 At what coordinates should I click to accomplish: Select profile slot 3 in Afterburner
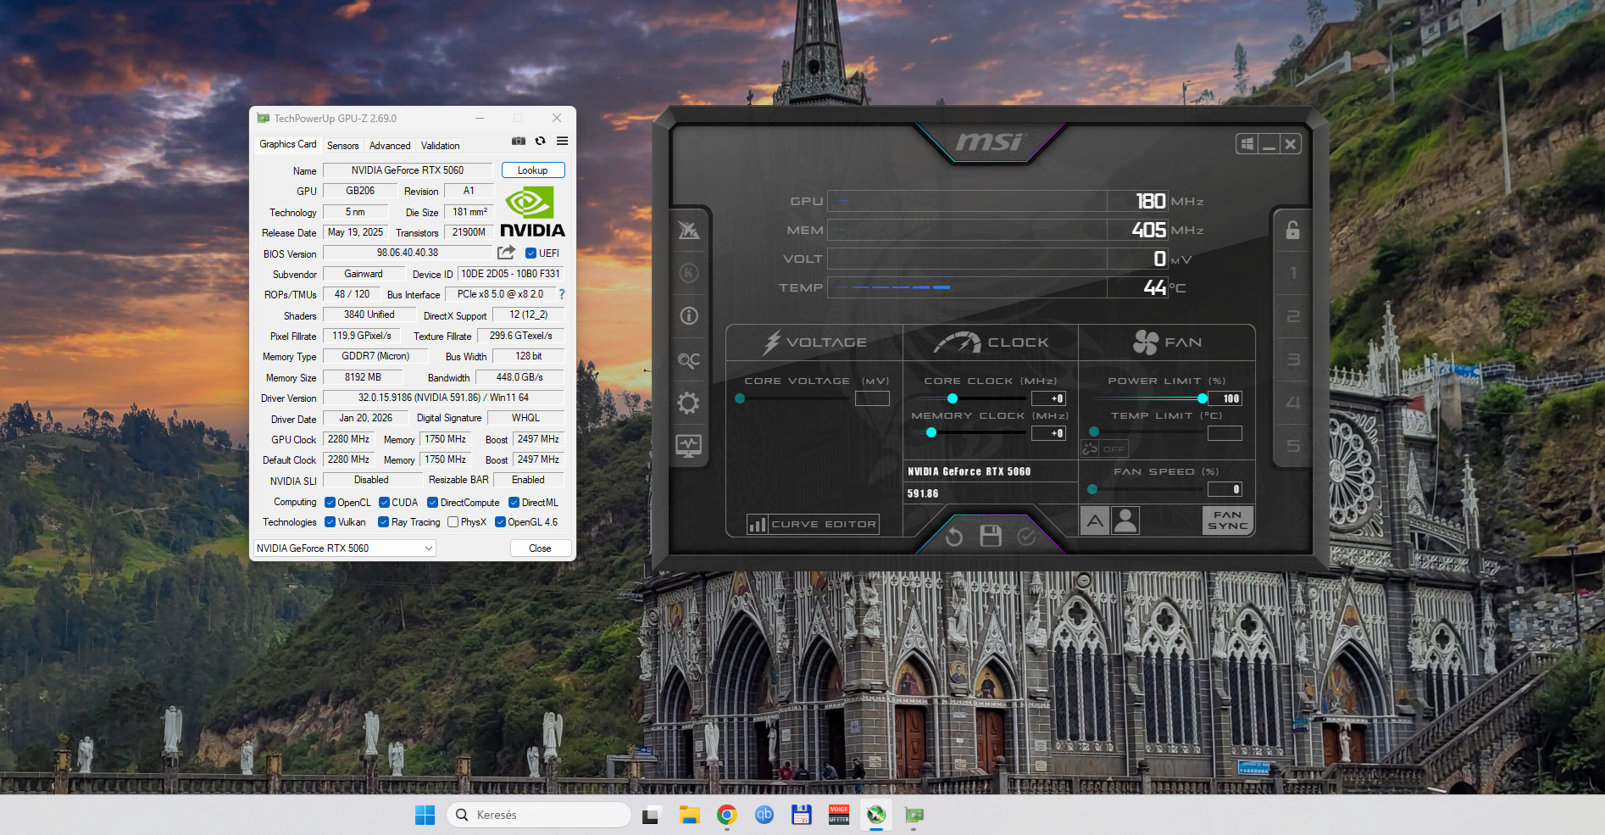(1293, 359)
